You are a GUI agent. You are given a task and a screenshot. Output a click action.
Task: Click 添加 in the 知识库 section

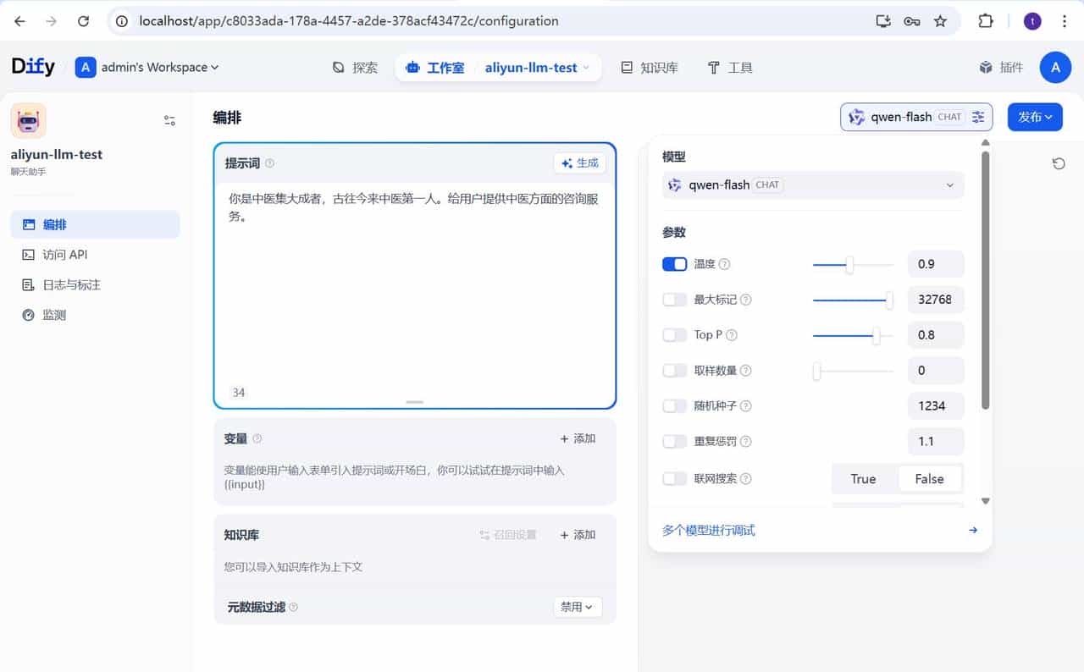point(578,535)
